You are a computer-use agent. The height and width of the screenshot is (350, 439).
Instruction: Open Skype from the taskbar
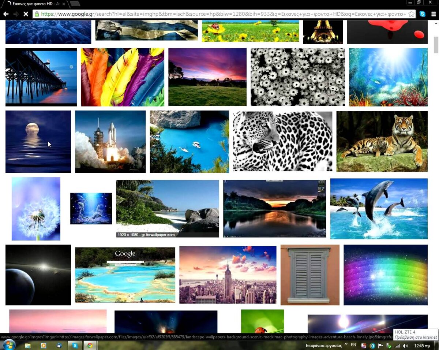(75, 345)
